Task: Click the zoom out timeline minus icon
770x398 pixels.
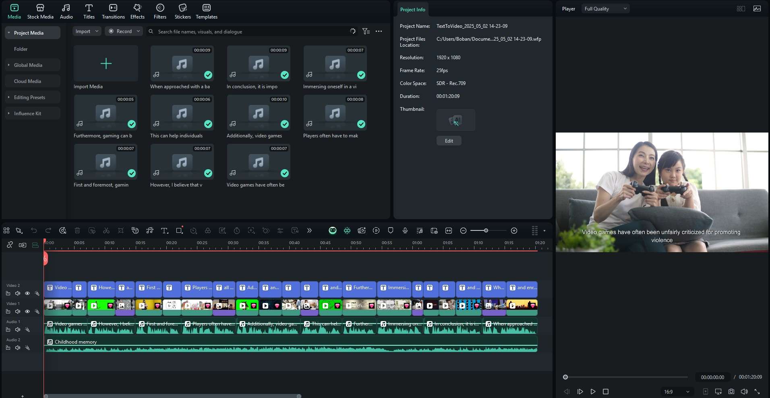Action: pyautogui.click(x=463, y=230)
